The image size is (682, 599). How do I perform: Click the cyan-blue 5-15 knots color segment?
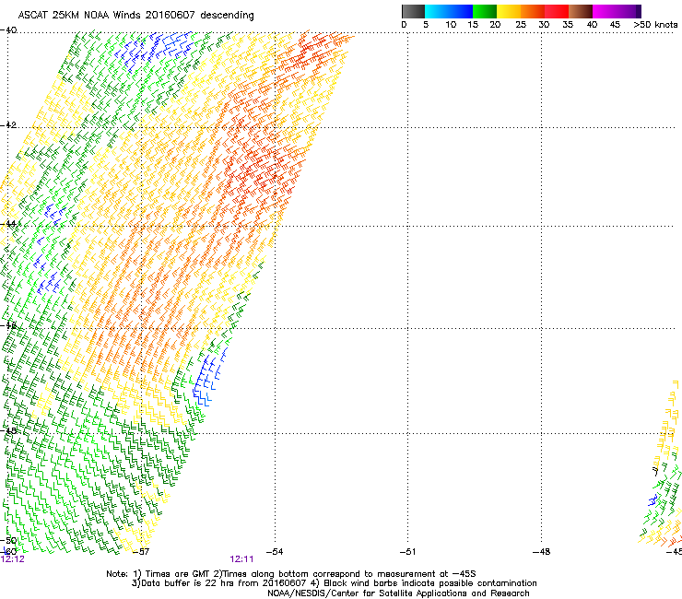pyautogui.click(x=449, y=11)
